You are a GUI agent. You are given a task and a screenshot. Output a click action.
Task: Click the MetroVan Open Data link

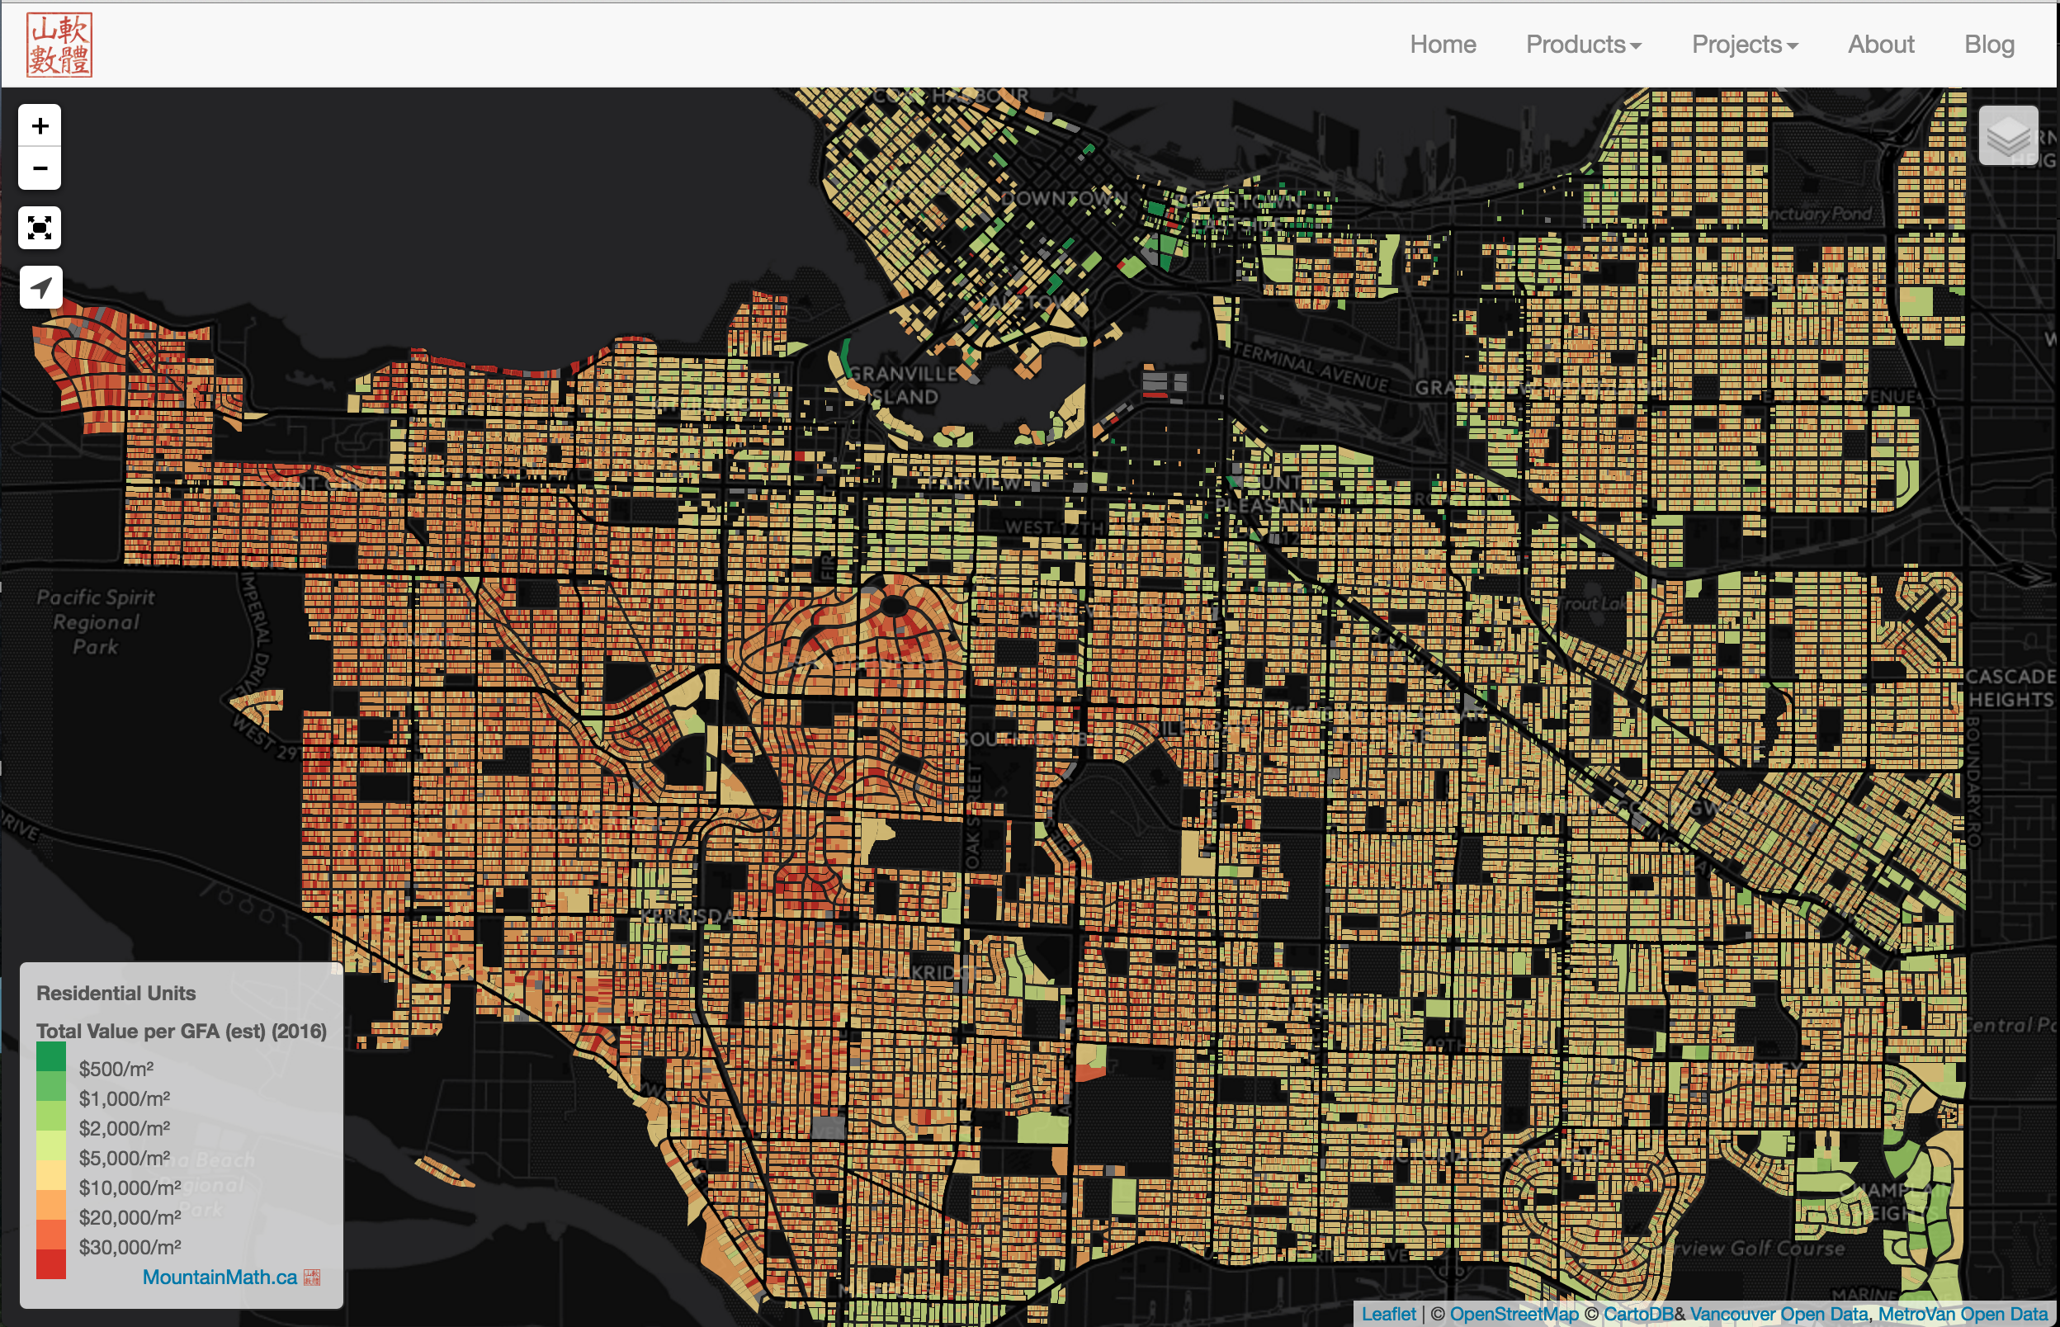pos(1962,1314)
